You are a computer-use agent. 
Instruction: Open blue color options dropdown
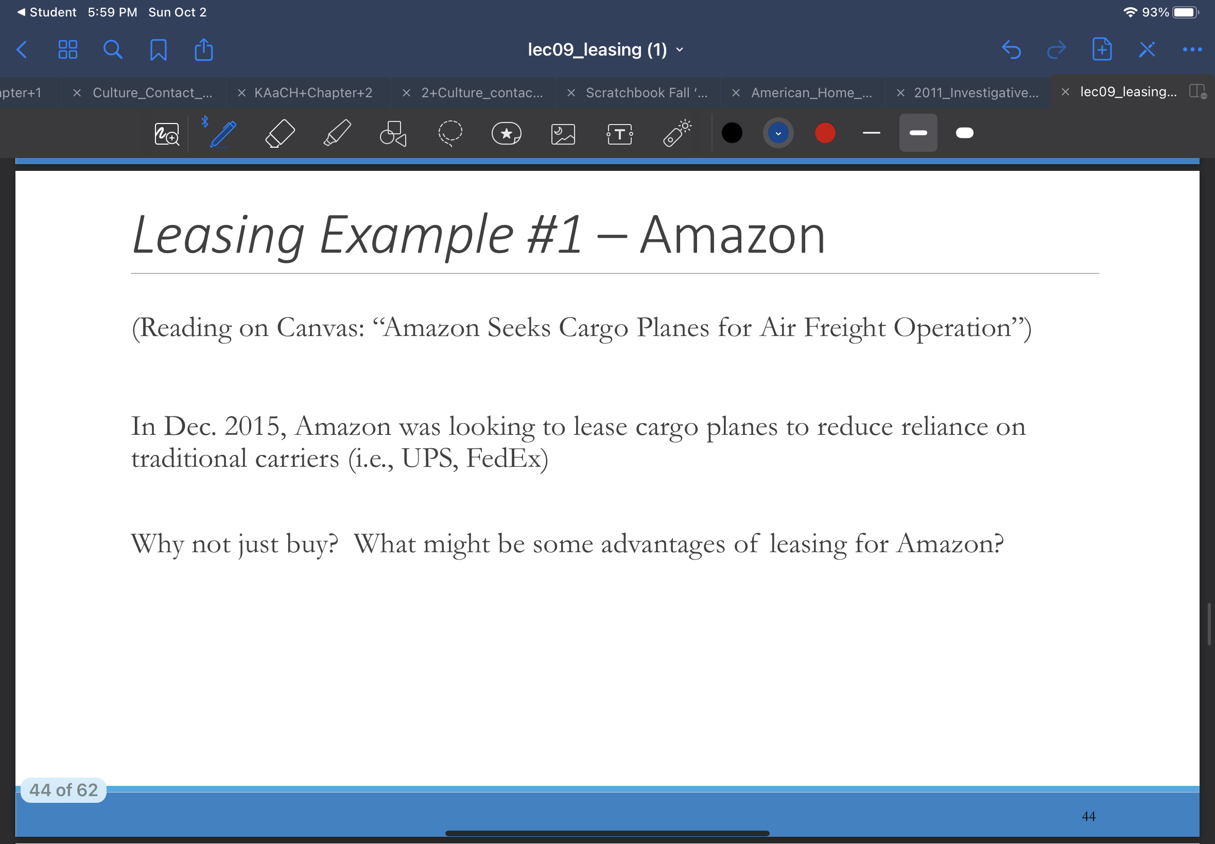[778, 133]
